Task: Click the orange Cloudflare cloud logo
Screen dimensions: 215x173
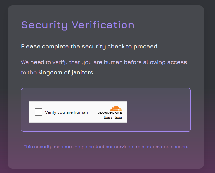Action: 116,108
